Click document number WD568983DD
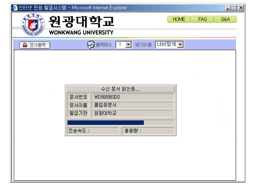 (107, 97)
